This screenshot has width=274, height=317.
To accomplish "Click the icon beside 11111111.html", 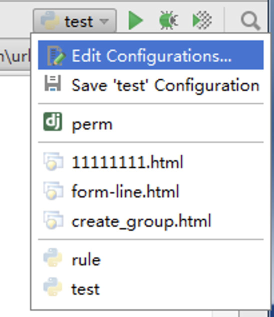I will [x=53, y=161].
